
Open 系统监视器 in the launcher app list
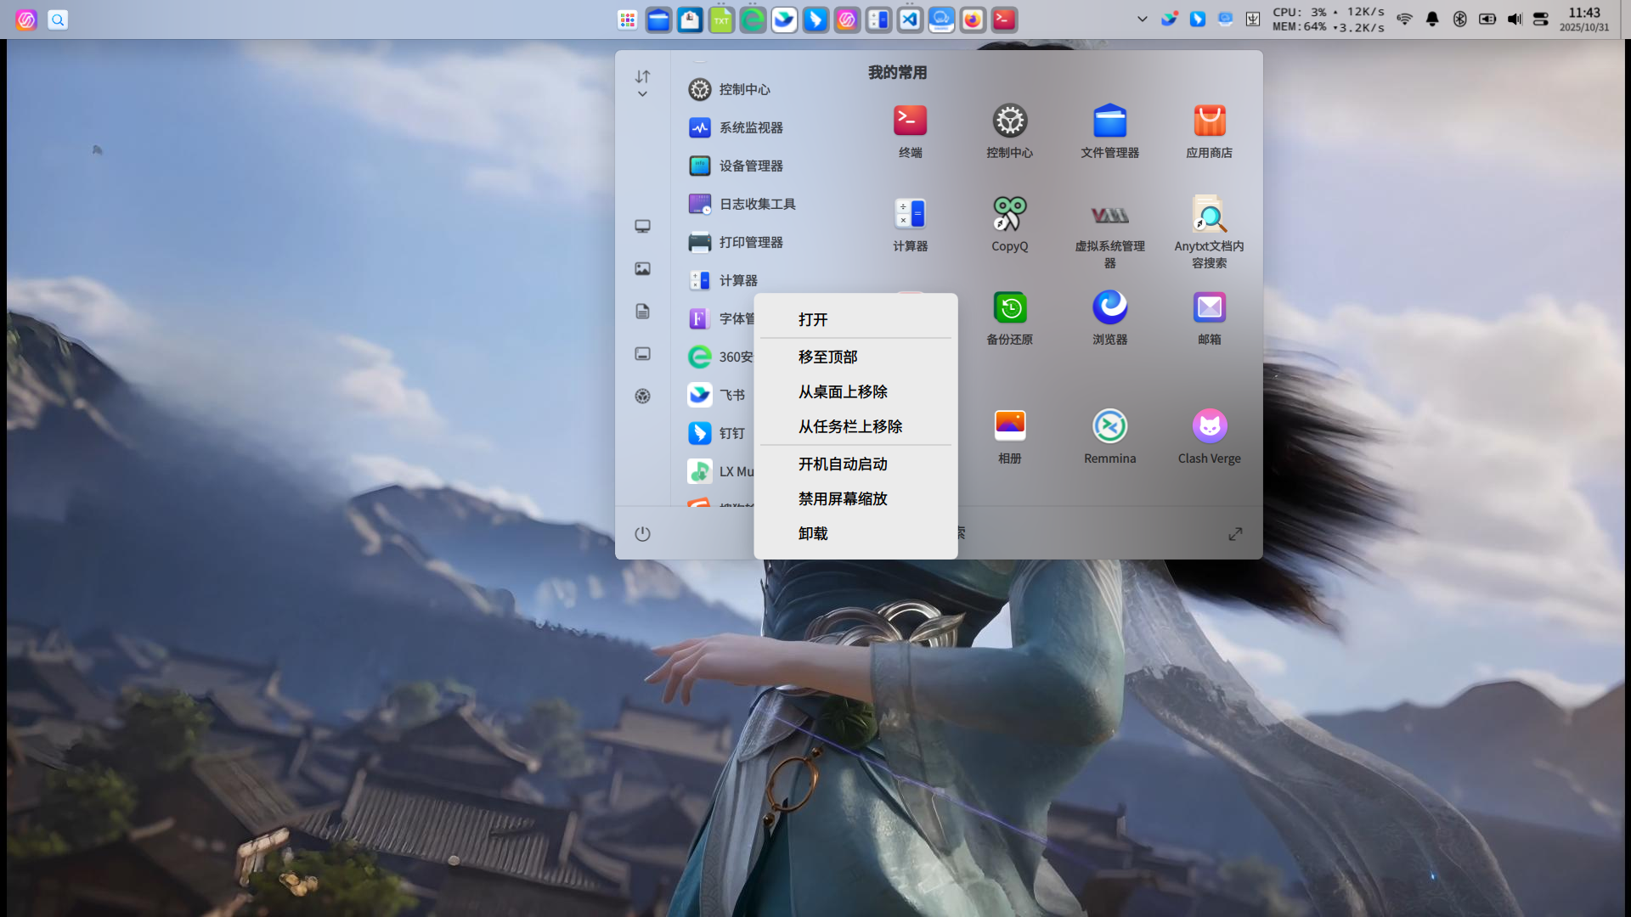click(x=736, y=127)
